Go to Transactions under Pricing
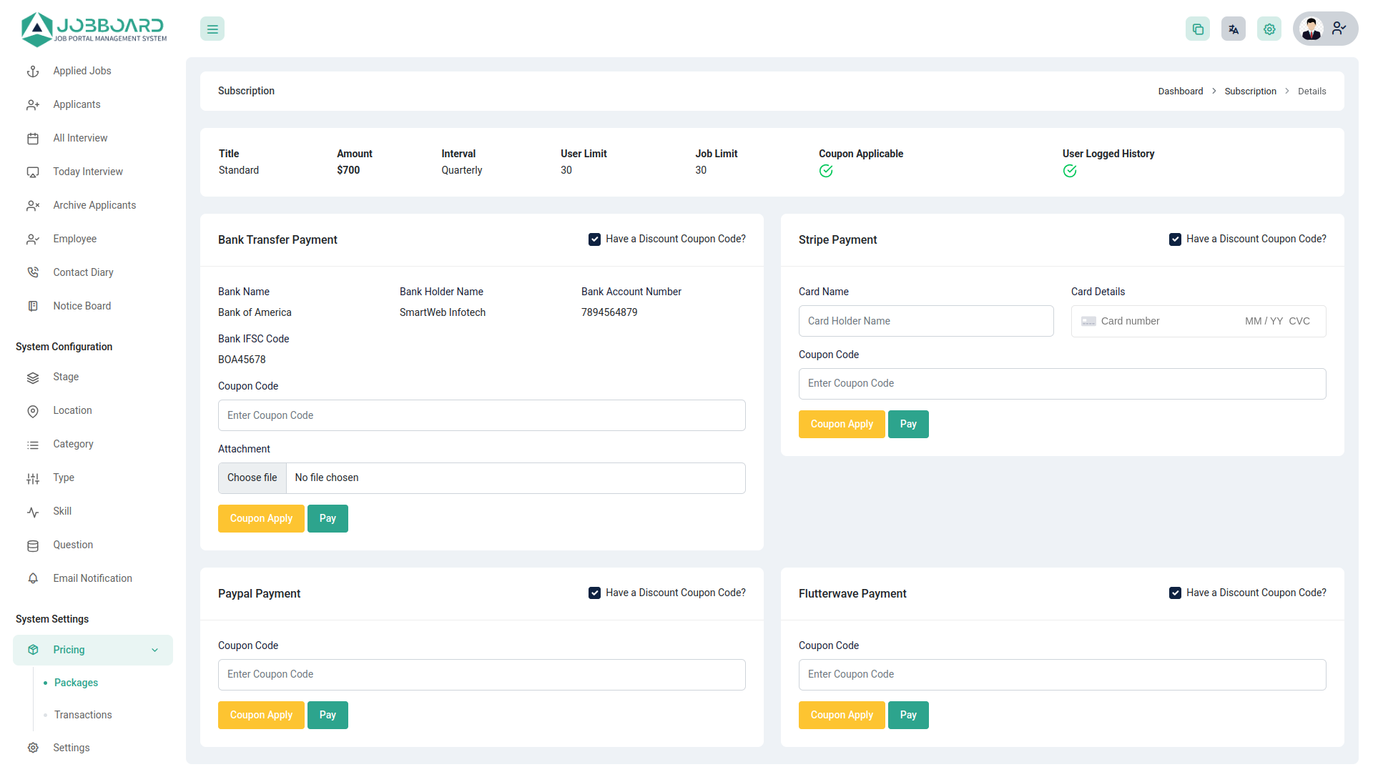The image size is (1373, 772). pos(83,715)
